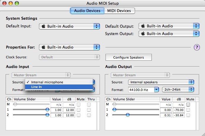The height and width of the screenshot is (136, 205).
Task: Click the Configure Speakers button
Action: pos(128,57)
